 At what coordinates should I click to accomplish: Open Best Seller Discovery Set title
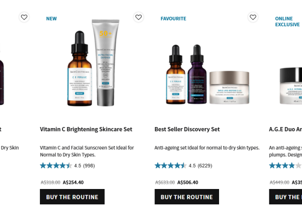pyautogui.click(x=187, y=129)
